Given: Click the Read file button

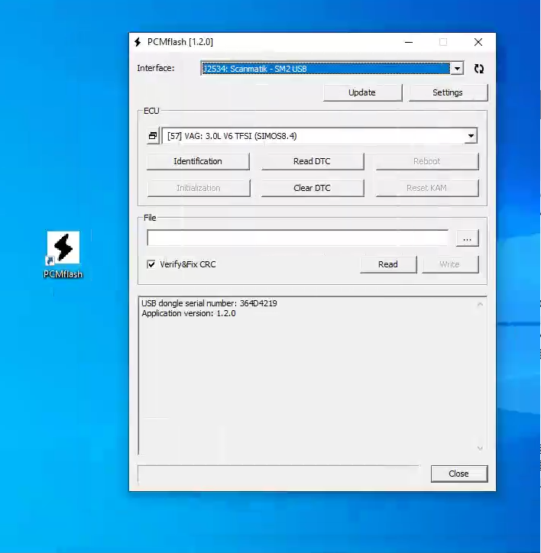Looking at the screenshot, I should click(x=388, y=264).
